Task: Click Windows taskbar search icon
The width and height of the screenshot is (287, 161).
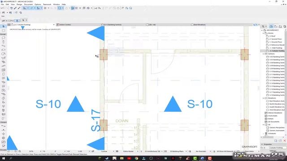Action: point(11,158)
